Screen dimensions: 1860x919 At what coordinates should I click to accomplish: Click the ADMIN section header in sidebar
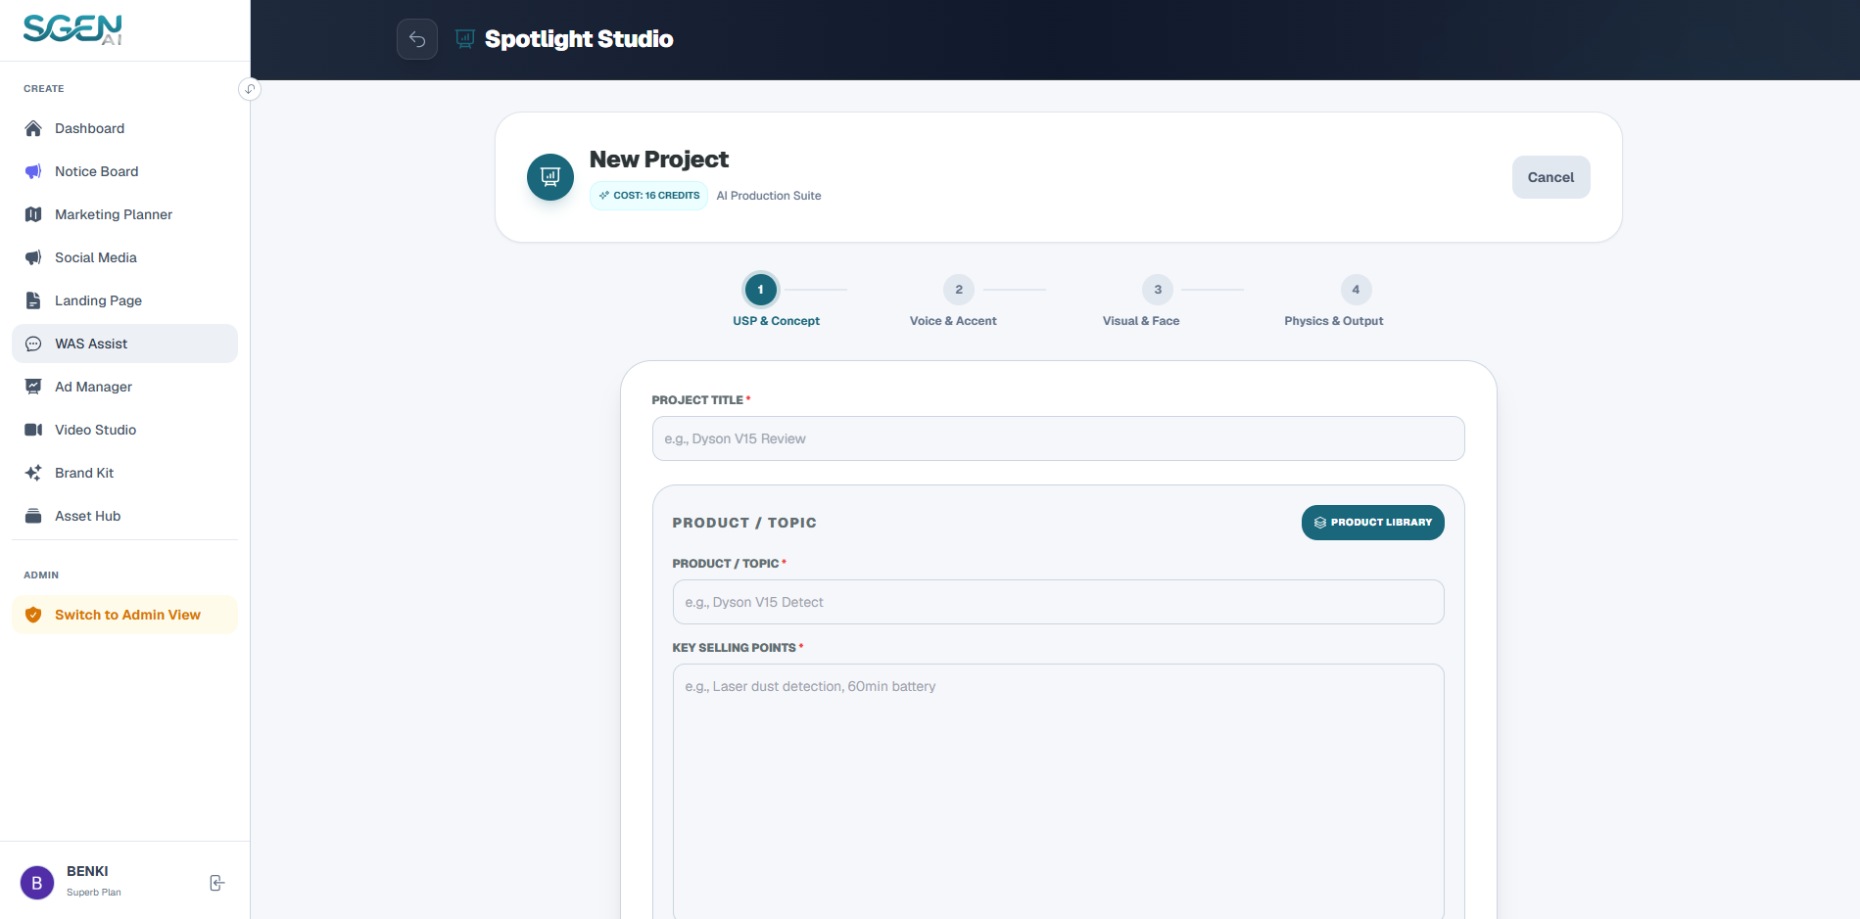point(41,575)
